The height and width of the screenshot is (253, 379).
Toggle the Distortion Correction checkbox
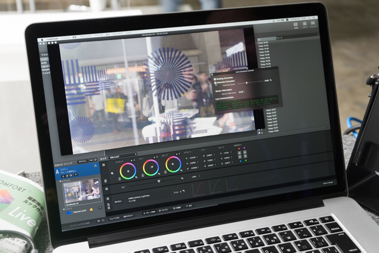point(215,83)
